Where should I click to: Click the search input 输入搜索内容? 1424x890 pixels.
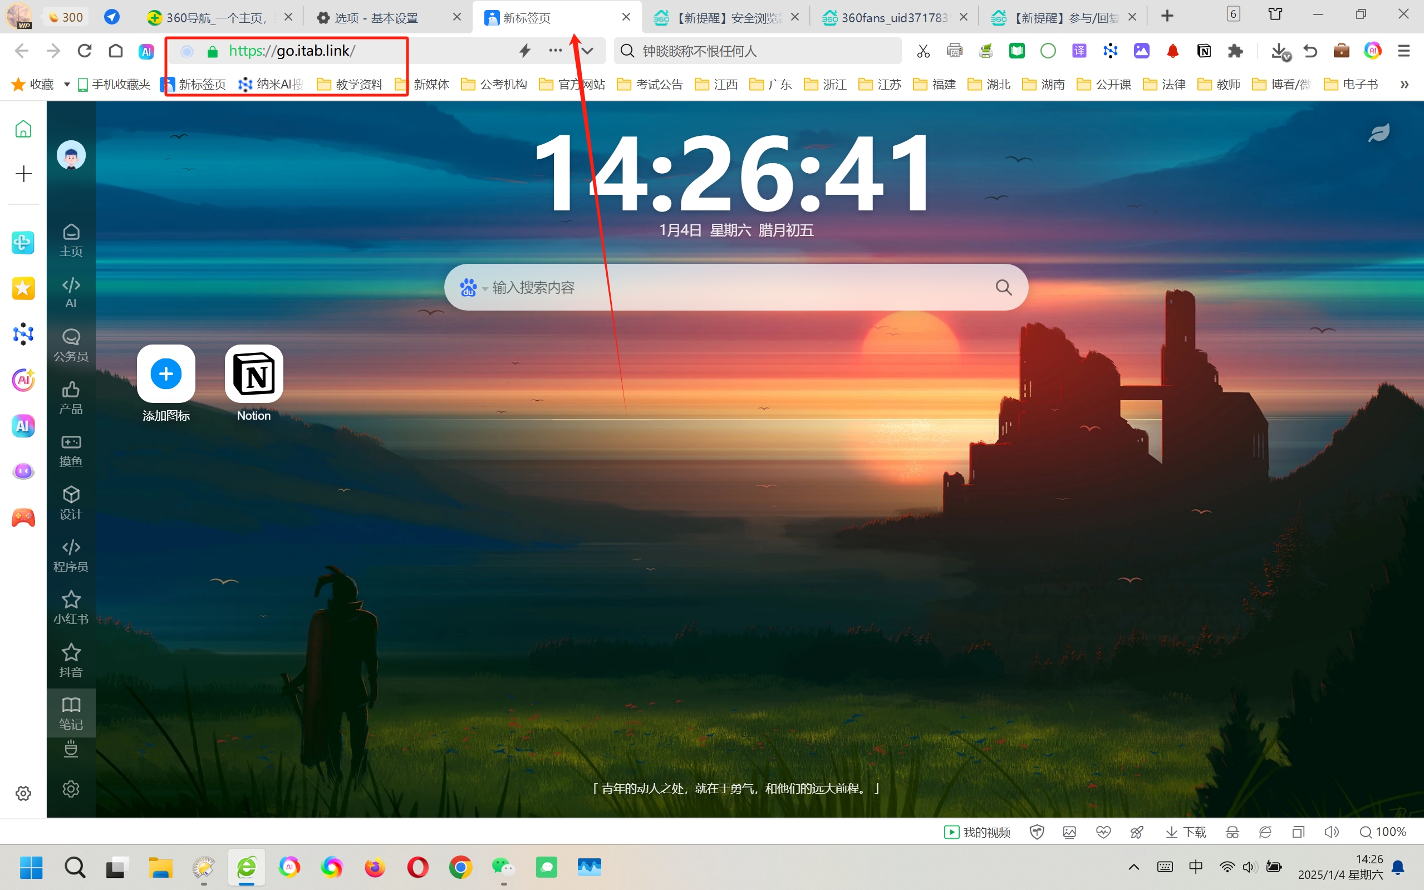coord(736,287)
